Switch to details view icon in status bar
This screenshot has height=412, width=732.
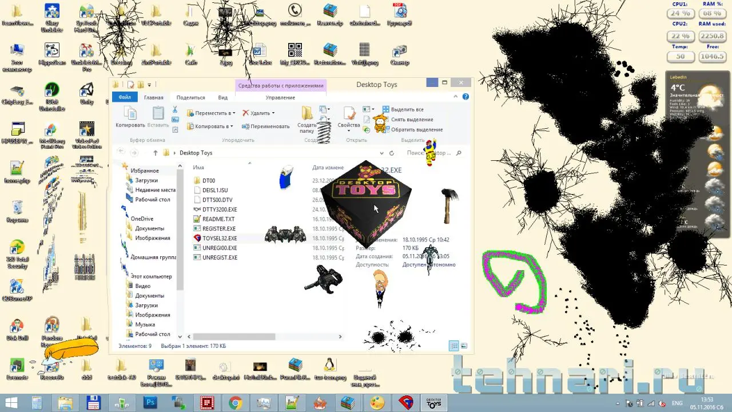[x=453, y=346]
